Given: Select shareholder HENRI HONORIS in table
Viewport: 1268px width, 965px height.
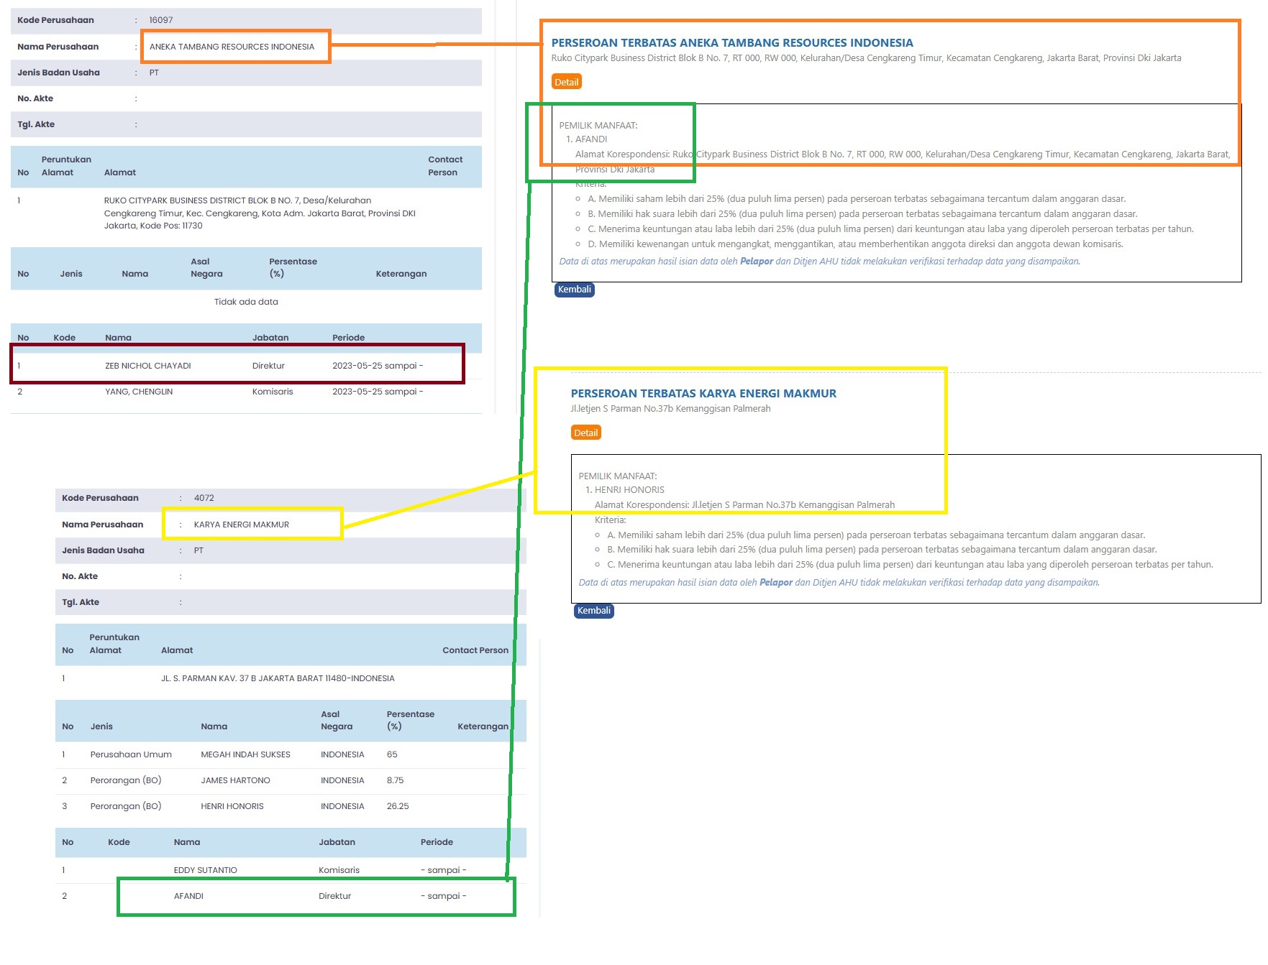Looking at the screenshot, I should [x=232, y=806].
